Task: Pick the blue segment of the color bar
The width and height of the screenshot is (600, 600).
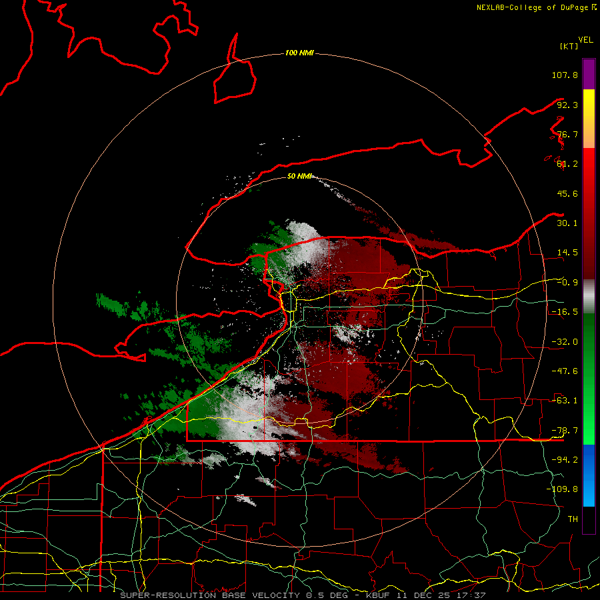Action: point(589,475)
